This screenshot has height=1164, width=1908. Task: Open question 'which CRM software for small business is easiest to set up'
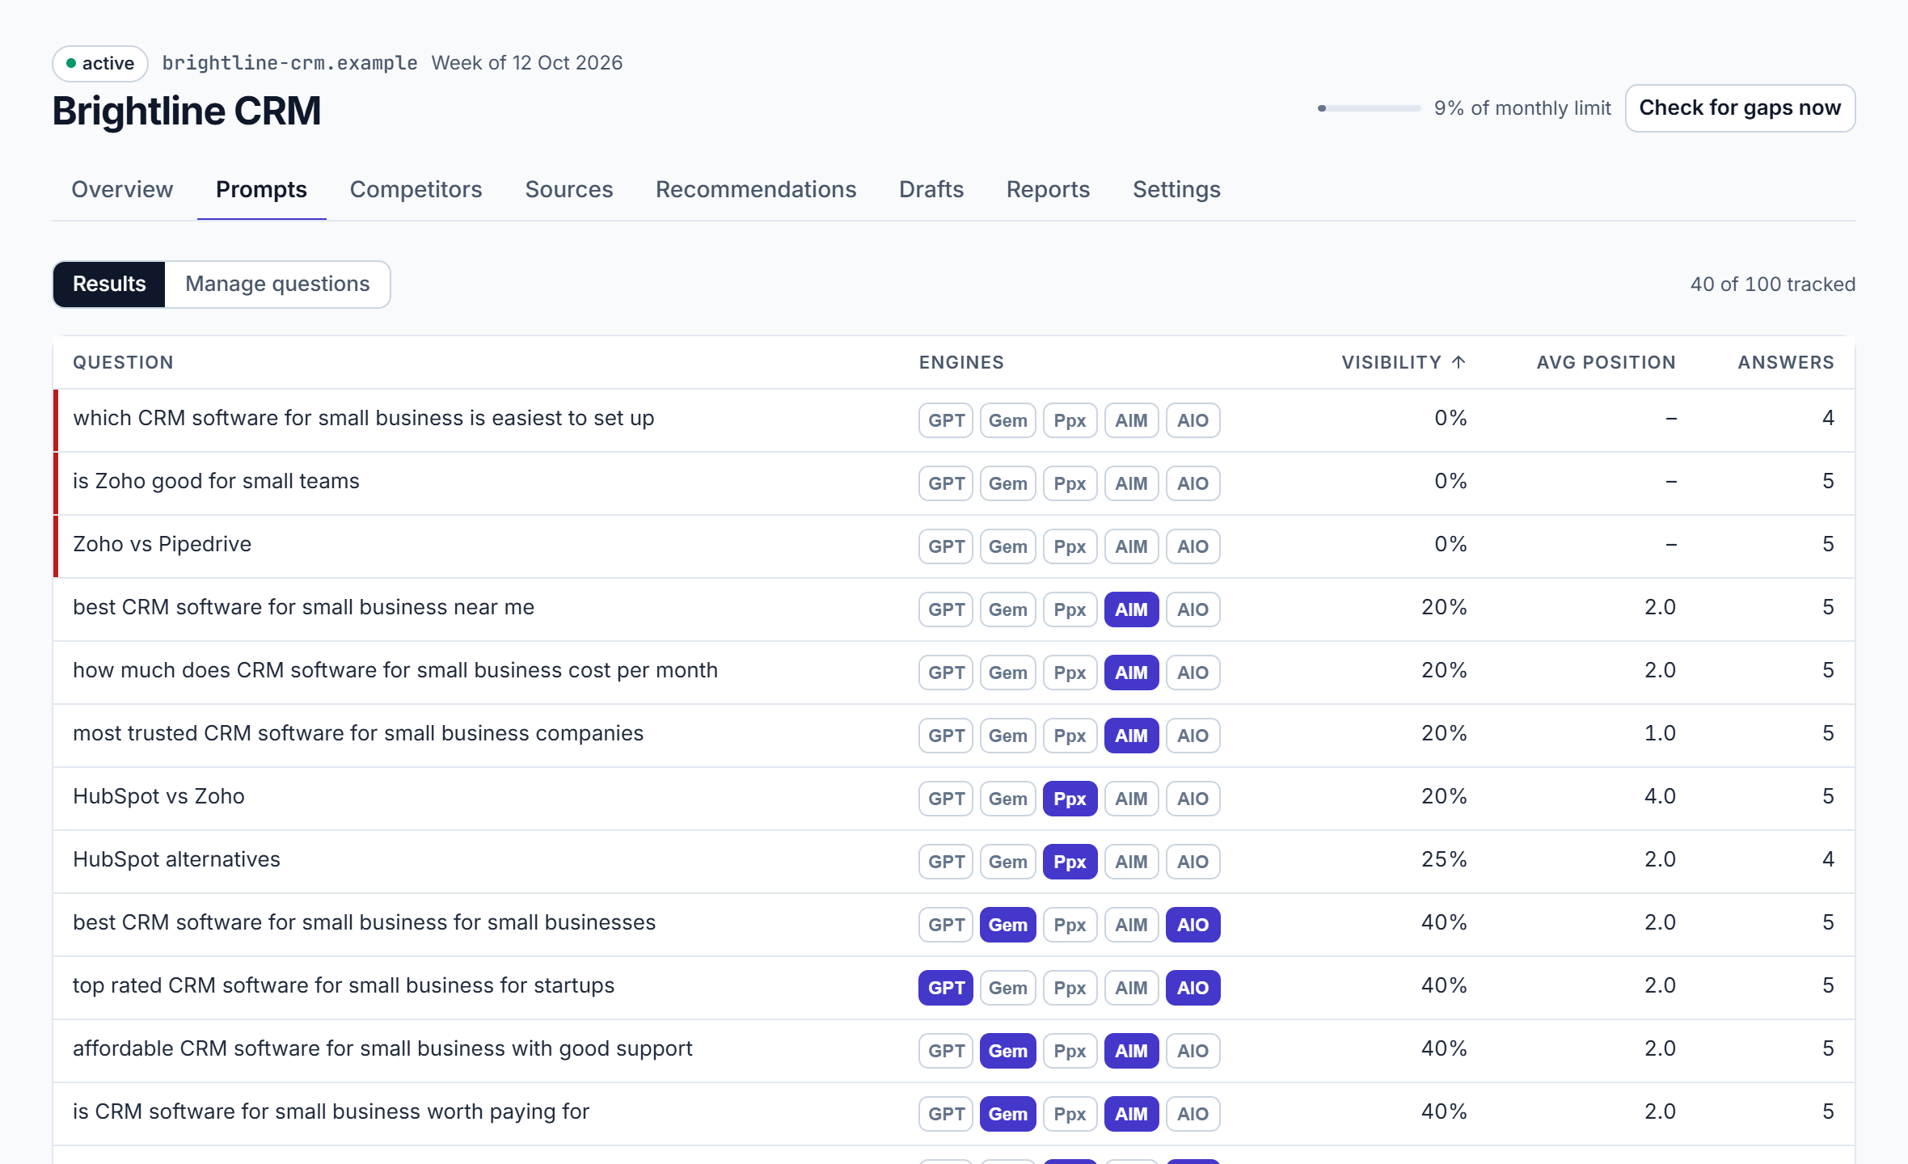coord(364,418)
